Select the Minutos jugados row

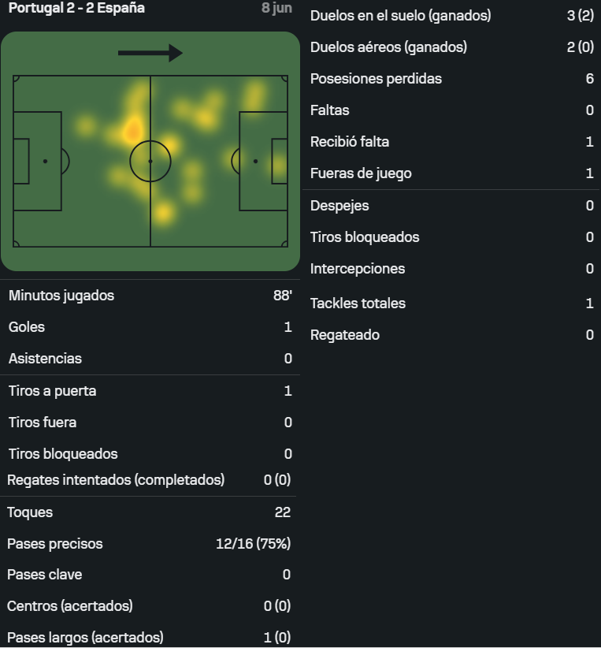150,296
